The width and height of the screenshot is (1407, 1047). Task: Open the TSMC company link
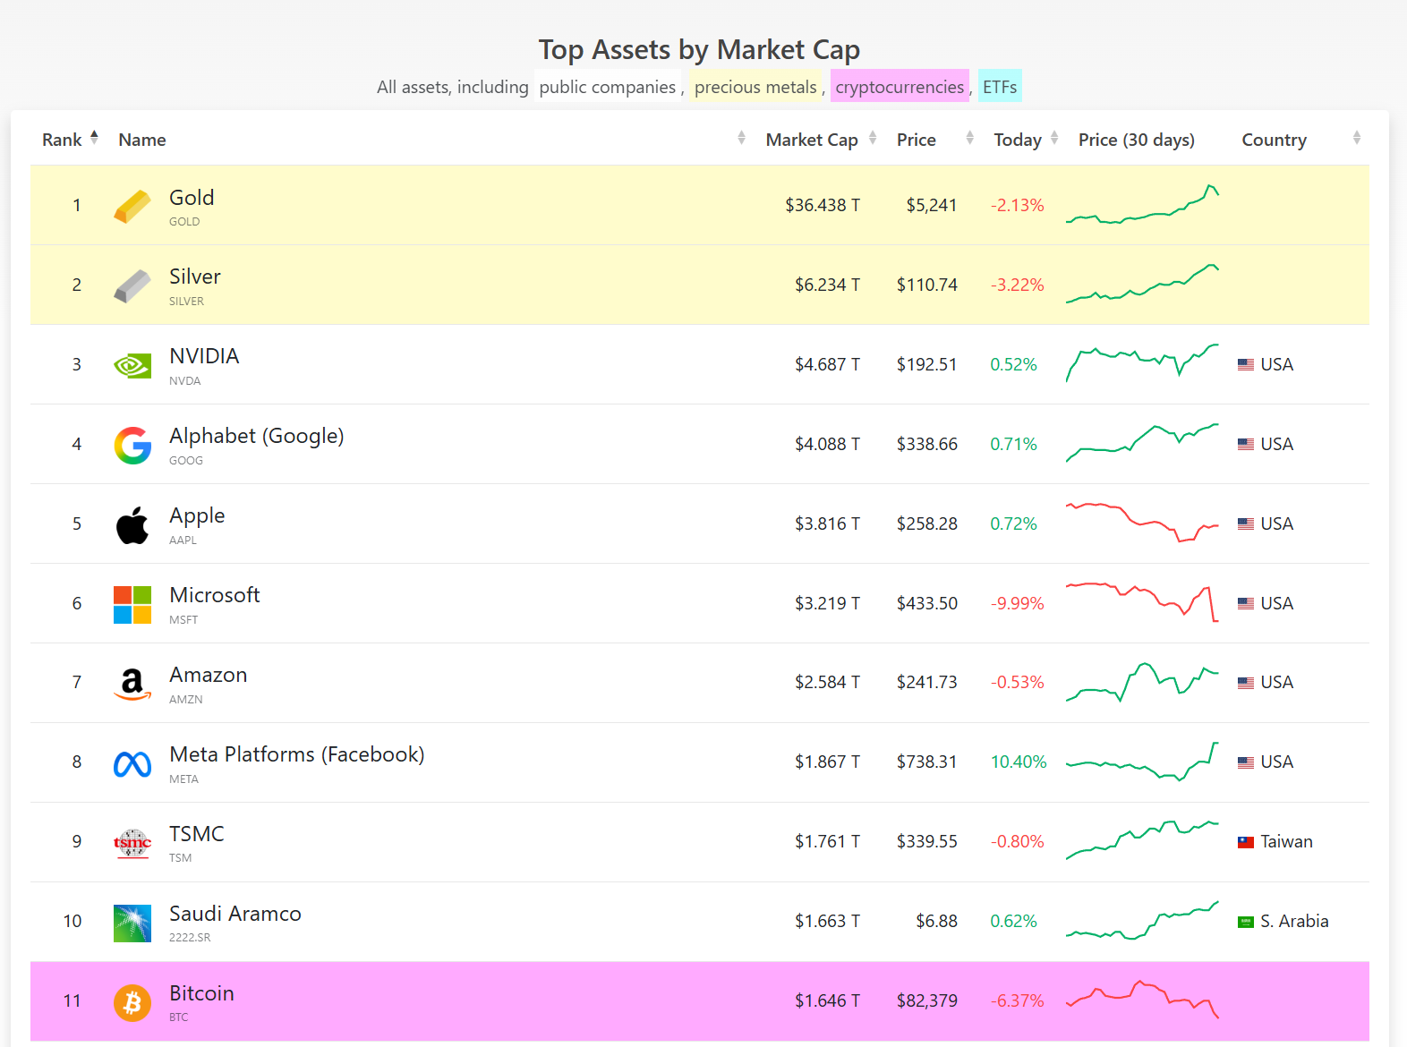tap(197, 833)
